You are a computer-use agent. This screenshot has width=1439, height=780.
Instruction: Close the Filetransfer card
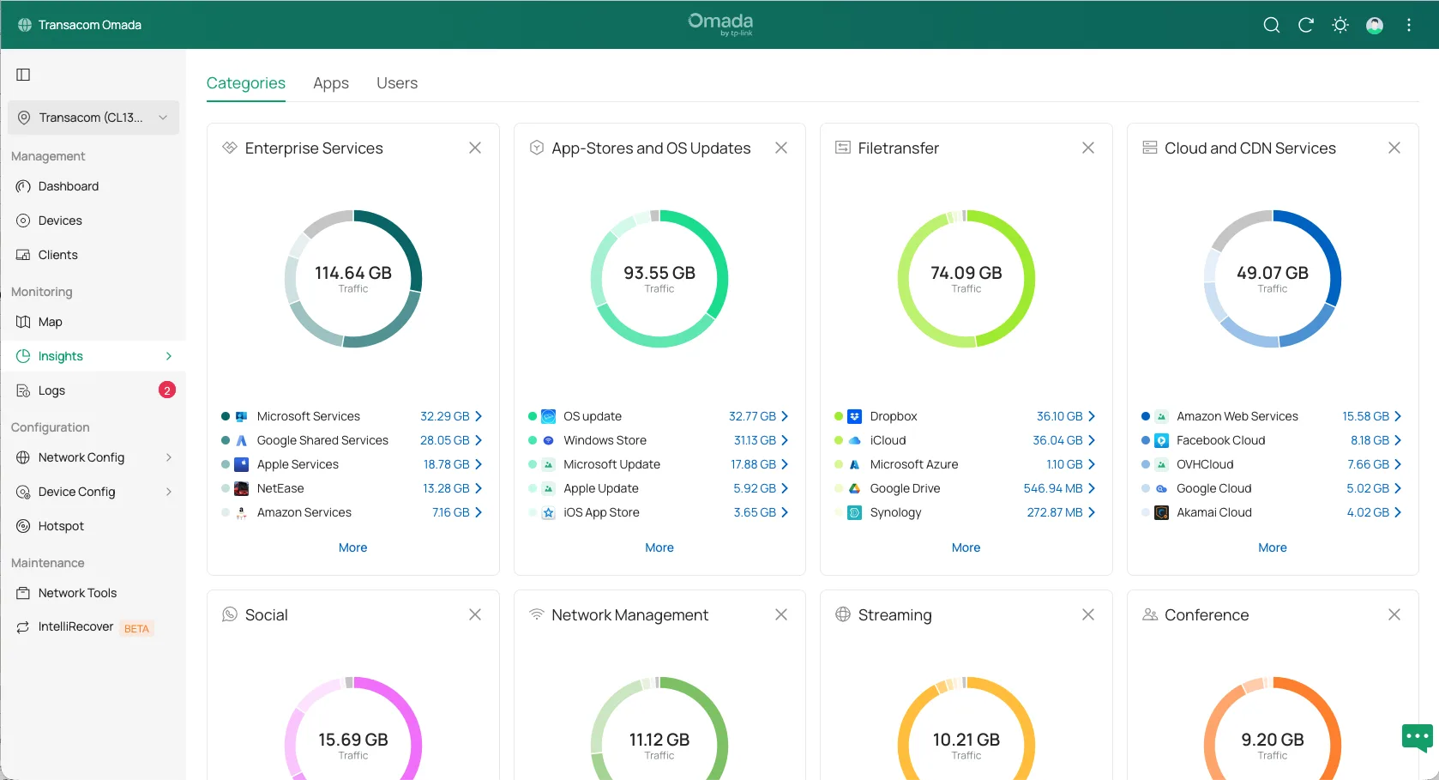pos(1088,148)
